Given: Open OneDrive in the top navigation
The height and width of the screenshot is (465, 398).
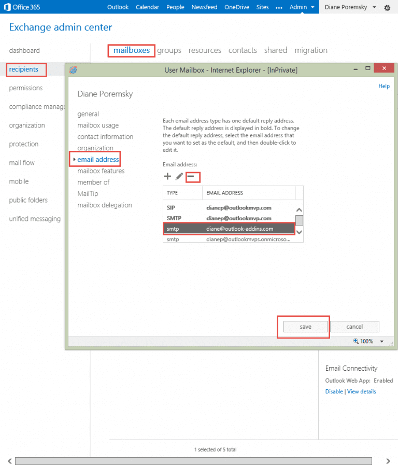Looking at the screenshot, I should (x=236, y=7).
